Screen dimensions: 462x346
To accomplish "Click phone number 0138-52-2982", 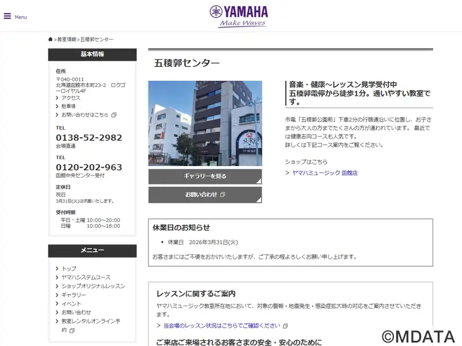I will pos(89,138).
